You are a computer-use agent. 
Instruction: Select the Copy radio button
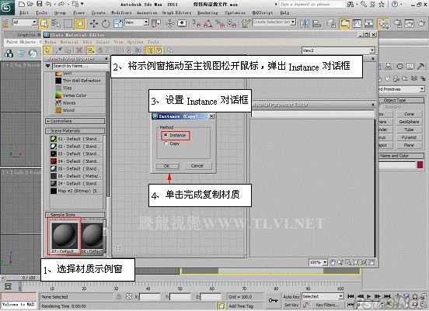point(166,143)
